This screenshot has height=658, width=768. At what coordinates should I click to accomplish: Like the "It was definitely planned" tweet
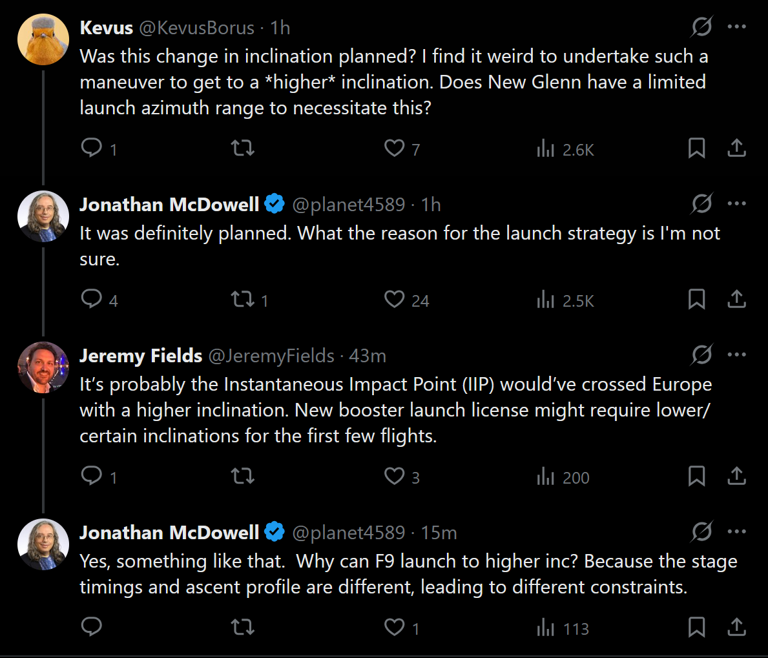pyautogui.click(x=394, y=300)
